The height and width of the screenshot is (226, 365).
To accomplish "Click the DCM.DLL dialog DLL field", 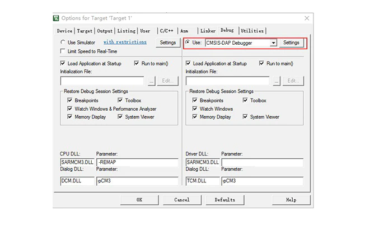I will point(77,181).
